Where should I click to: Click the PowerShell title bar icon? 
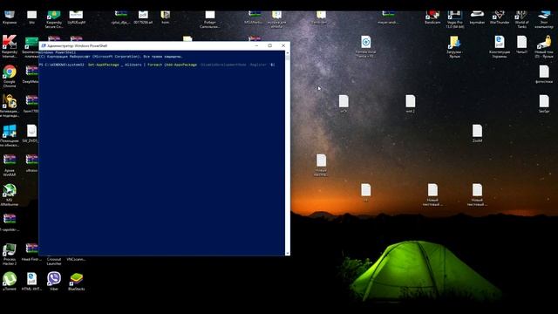tap(44, 45)
